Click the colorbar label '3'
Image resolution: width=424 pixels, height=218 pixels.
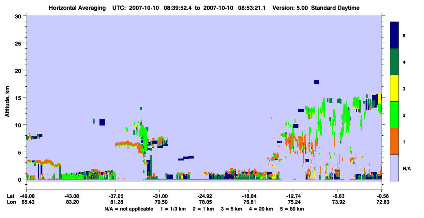404,89
